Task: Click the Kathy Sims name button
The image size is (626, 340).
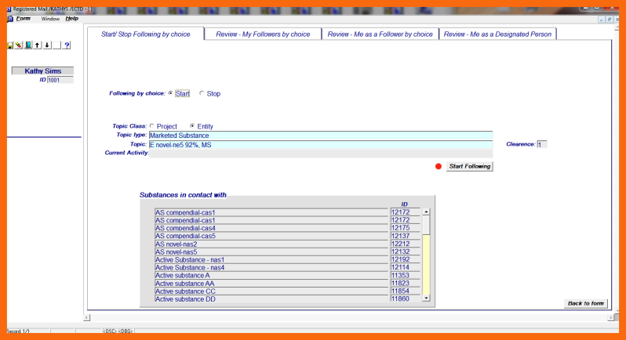Action: tap(42, 71)
